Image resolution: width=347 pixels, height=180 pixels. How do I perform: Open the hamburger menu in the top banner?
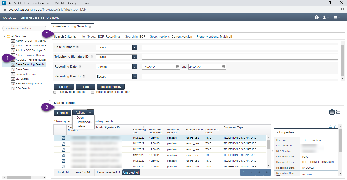[337, 17]
